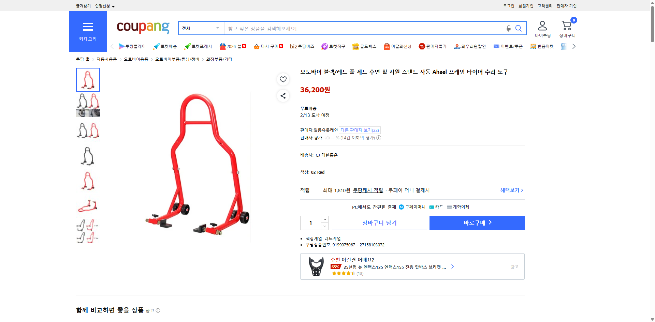Click the right chevron to see more nav items
655x322 pixels.
(574, 46)
